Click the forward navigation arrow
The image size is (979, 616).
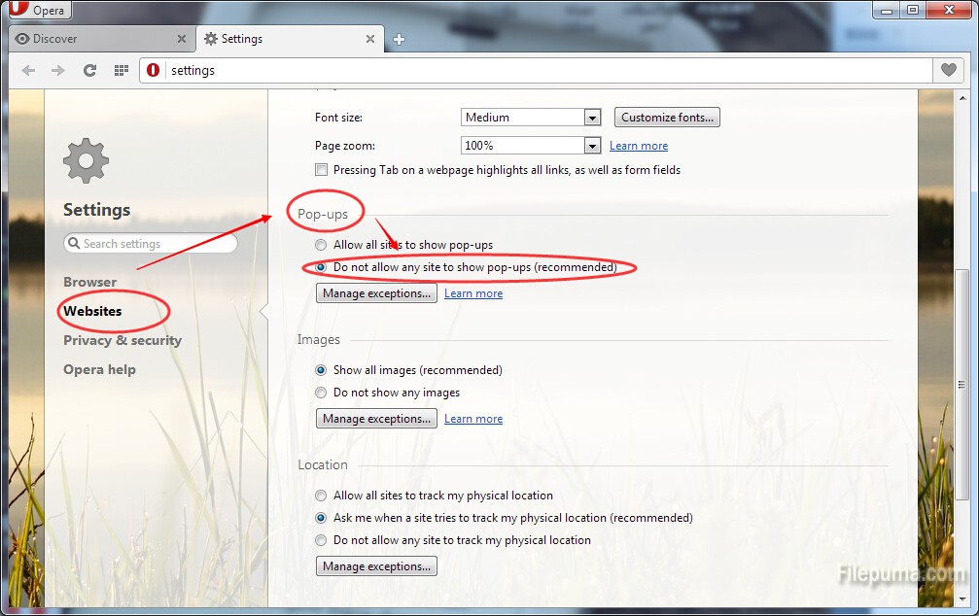click(x=58, y=70)
